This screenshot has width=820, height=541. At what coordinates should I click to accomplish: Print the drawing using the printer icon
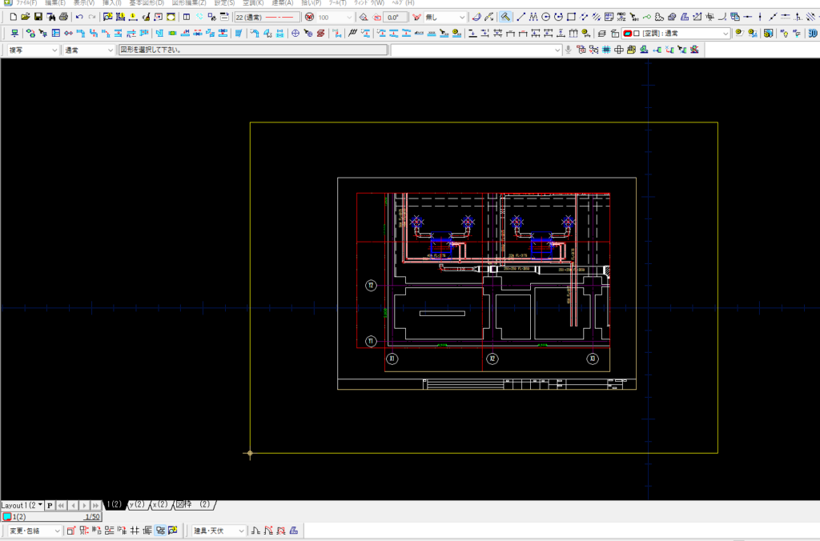pyautogui.click(x=63, y=17)
